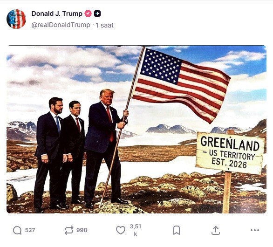View the 998 reposts count
The width and height of the screenshot is (273, 247).
82,230
